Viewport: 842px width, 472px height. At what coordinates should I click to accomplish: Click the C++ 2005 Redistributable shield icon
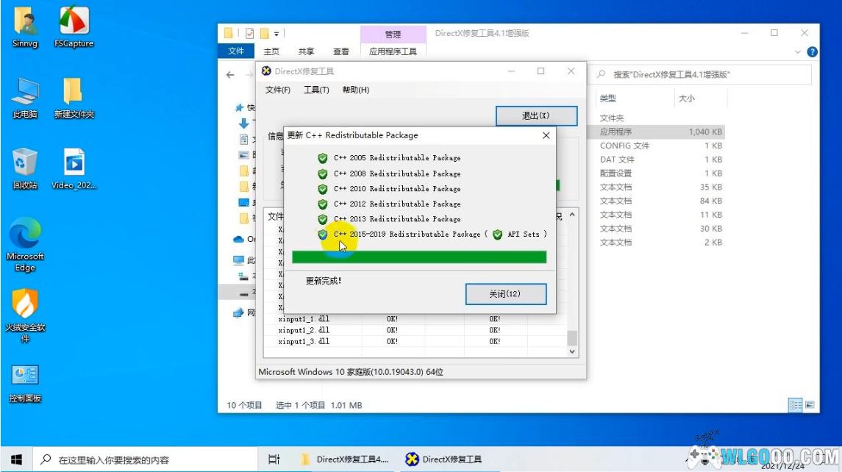click(322, 158)
